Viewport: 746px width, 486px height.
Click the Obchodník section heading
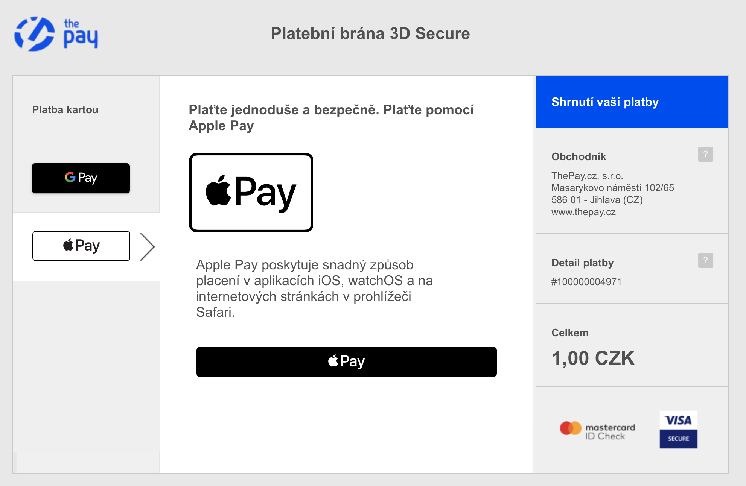click(x=579, y=157)
